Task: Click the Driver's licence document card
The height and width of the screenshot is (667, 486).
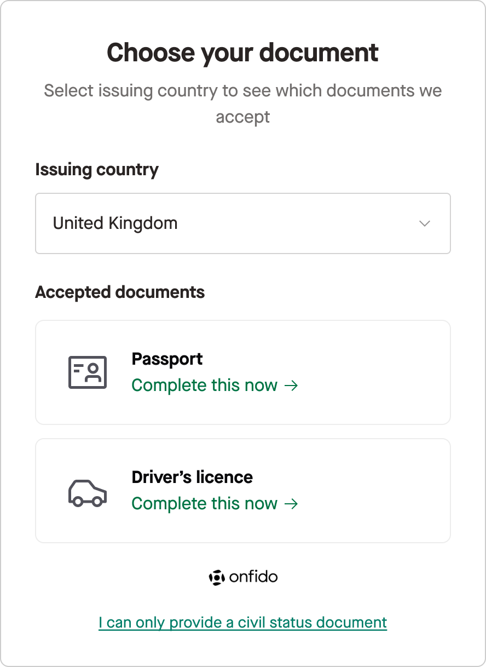Action: coord(243,490)
